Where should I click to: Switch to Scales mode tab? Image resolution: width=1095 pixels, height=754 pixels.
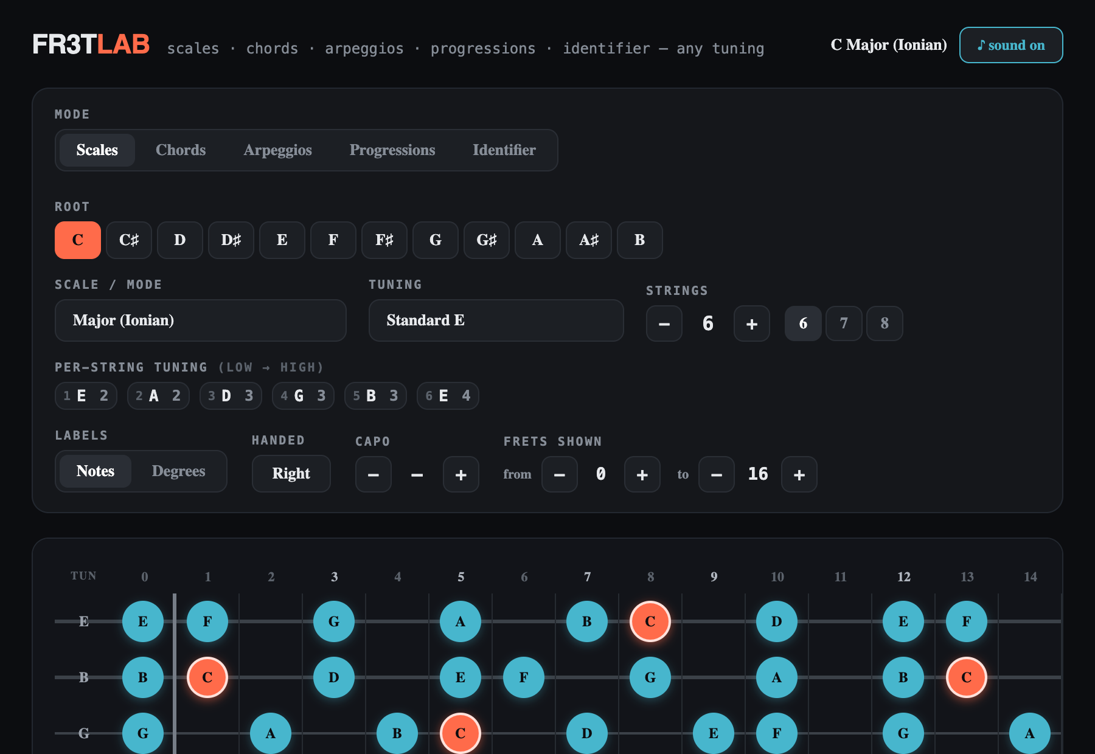[97, 150]
